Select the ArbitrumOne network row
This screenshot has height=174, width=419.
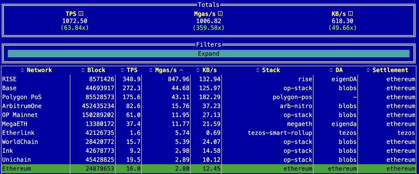pos(208,106)
